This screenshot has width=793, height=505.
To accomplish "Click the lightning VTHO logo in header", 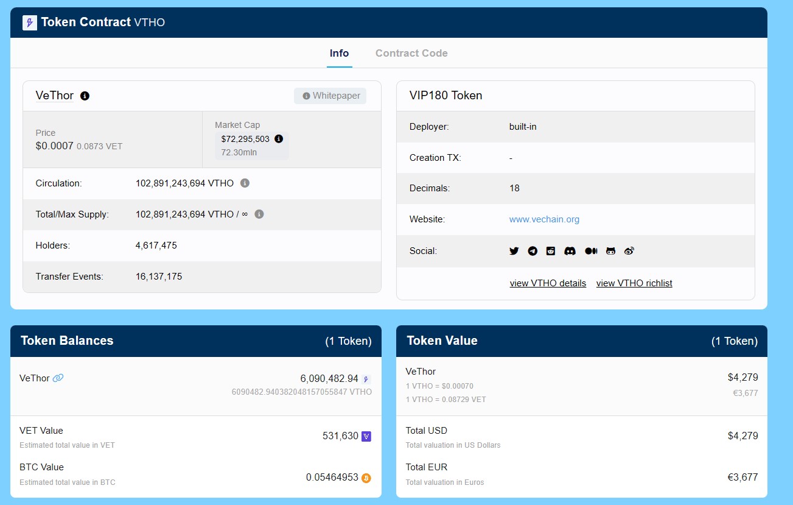I will tap(30, 23).
